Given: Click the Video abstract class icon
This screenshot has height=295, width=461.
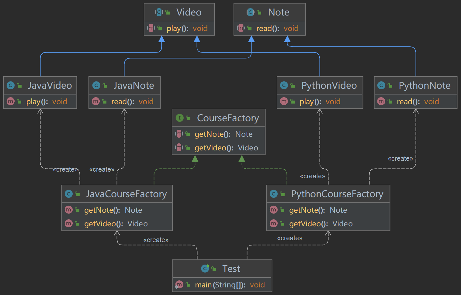Looking at the screenshot, I should tap(159, 12).
